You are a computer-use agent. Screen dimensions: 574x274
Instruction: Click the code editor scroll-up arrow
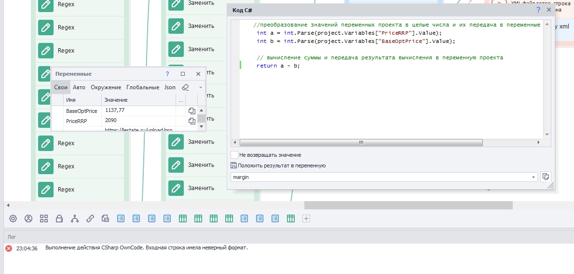click(x=547, y=24)
